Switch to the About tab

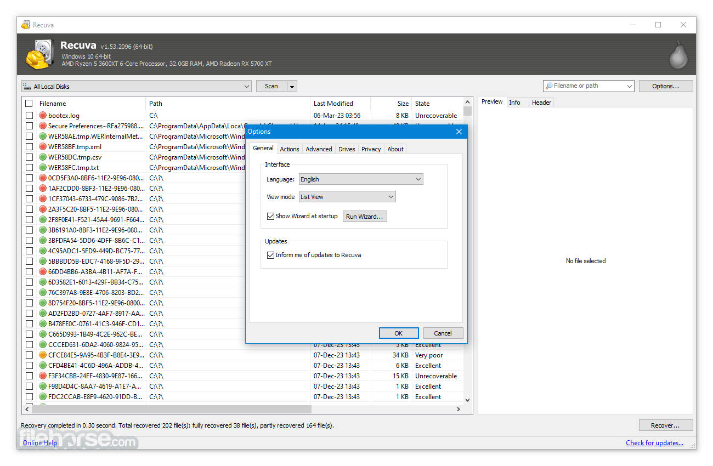click(x=395, y=149)
